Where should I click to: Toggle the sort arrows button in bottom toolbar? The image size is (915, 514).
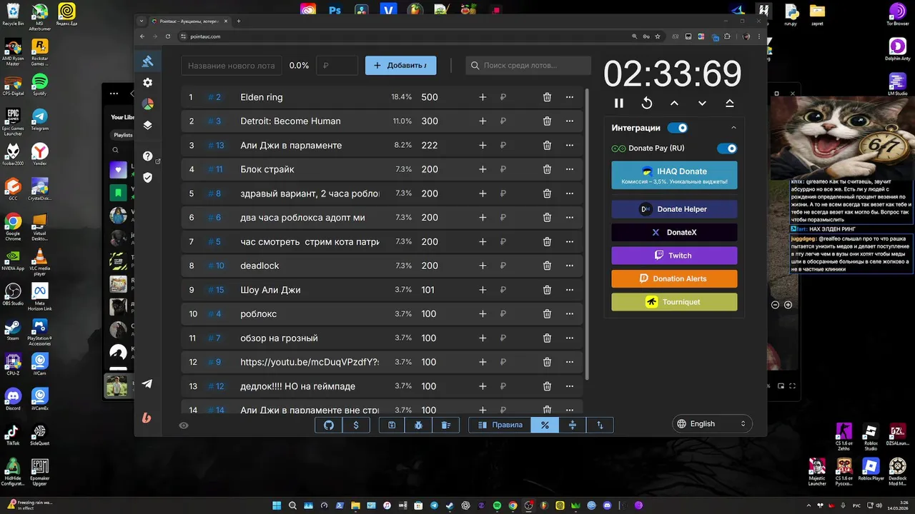click(x=600, y=425)
